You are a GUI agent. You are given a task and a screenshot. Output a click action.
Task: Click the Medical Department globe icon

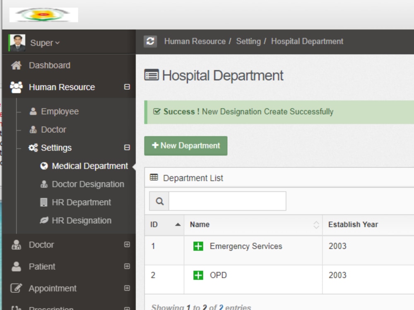44,166
